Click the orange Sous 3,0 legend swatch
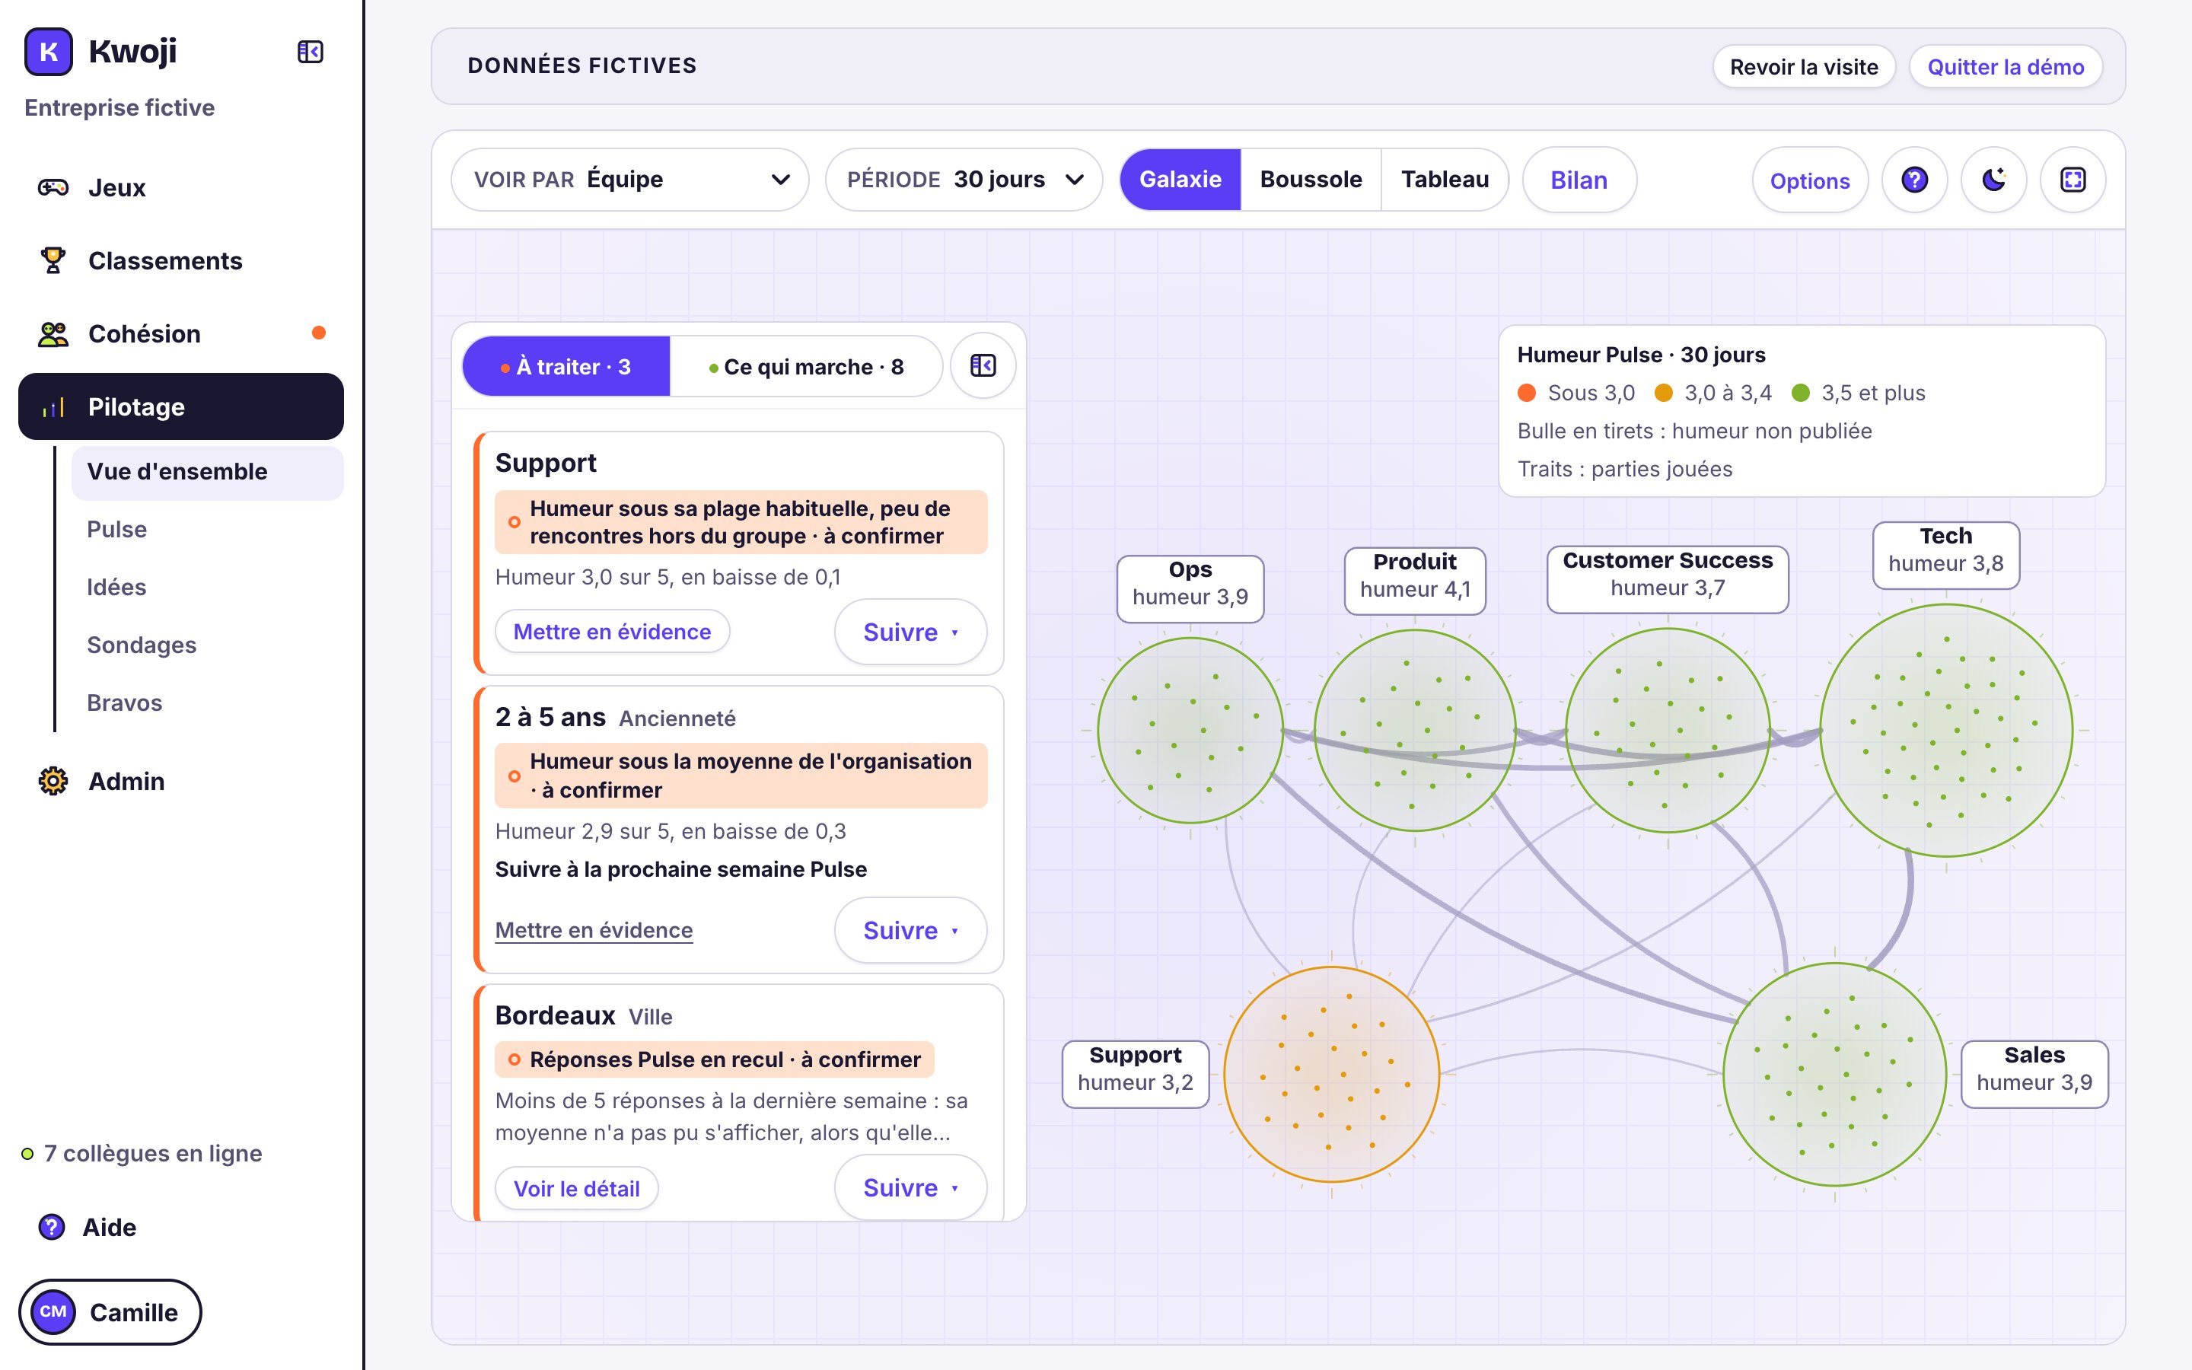Image resolution: width=2192 pixels, height=1370 pixels. [x=1526, y=392]
